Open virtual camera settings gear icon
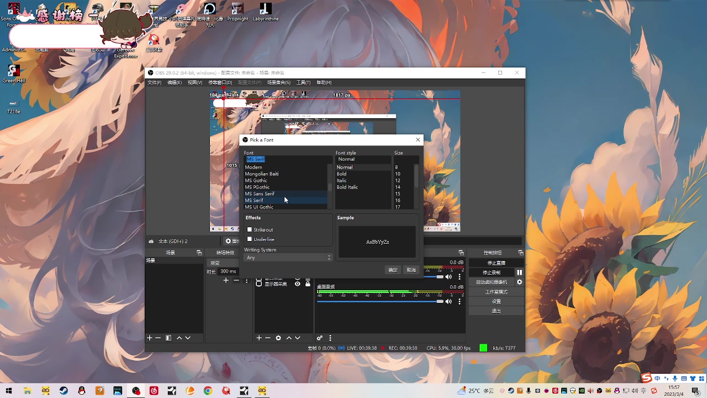707x398 pixels. [x=519, y=282]
